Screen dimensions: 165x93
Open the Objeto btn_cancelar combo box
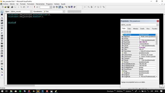21,11
